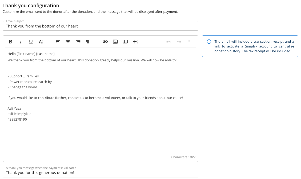Click inside the email body on 'Change the world'
This screenshot has height=179, width=301.
pyautogui.click(x=23, y=87)
